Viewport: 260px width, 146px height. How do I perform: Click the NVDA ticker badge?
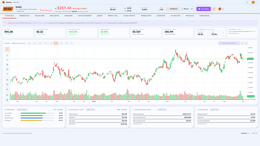pos(8,9)
